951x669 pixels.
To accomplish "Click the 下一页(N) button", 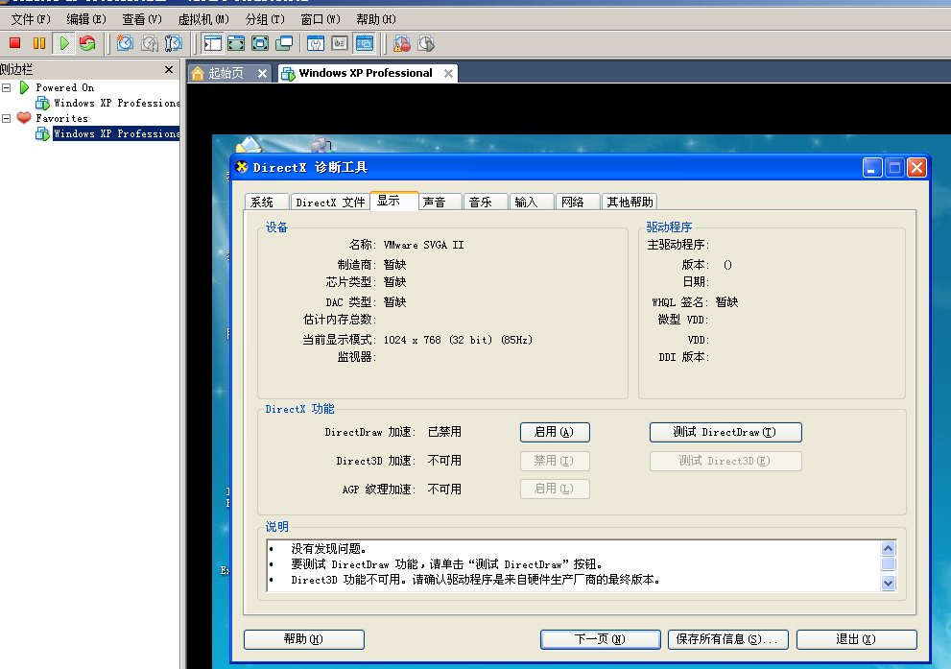I will click(x=601, y=639).
